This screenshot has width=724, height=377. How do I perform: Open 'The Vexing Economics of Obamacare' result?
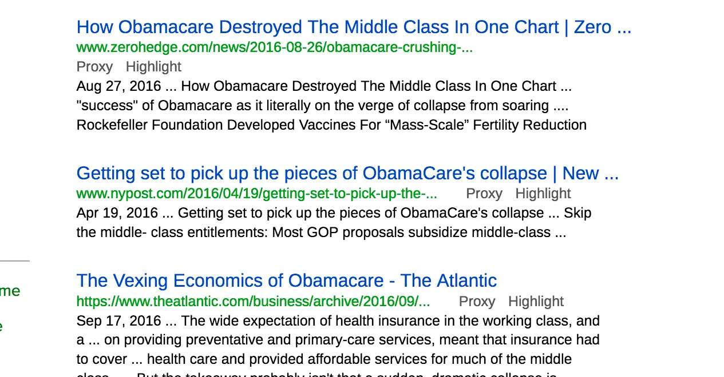tap(286, 280)
